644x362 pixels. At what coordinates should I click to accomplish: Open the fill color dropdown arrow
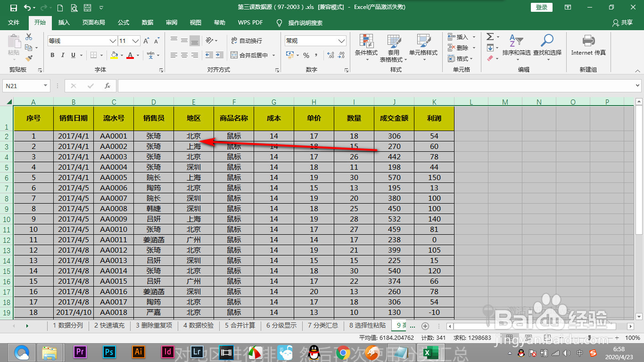(121, 55)
